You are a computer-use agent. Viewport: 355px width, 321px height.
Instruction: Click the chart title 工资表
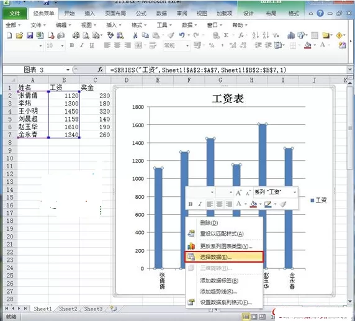click(x=228, y=99)
